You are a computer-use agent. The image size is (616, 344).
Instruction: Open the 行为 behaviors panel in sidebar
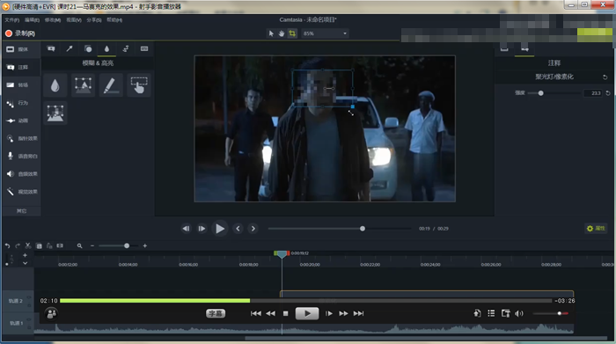pyautogui.click(x=21, y=103)
